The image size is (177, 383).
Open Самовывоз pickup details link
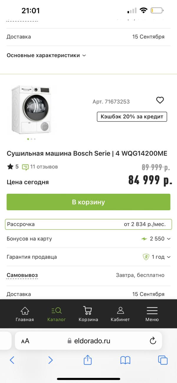pyautogui.click(x=22, y=275)
